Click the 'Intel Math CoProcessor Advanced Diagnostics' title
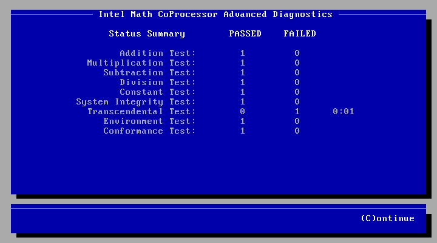 pos(215,14)
